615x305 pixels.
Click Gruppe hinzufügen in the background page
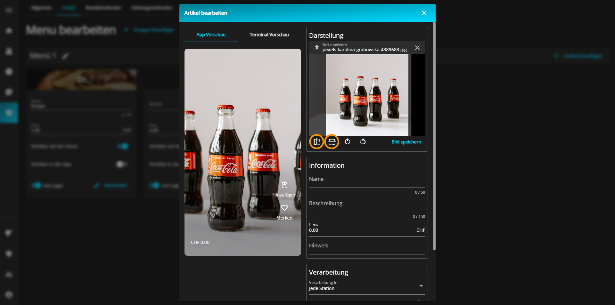pos(150,30)
